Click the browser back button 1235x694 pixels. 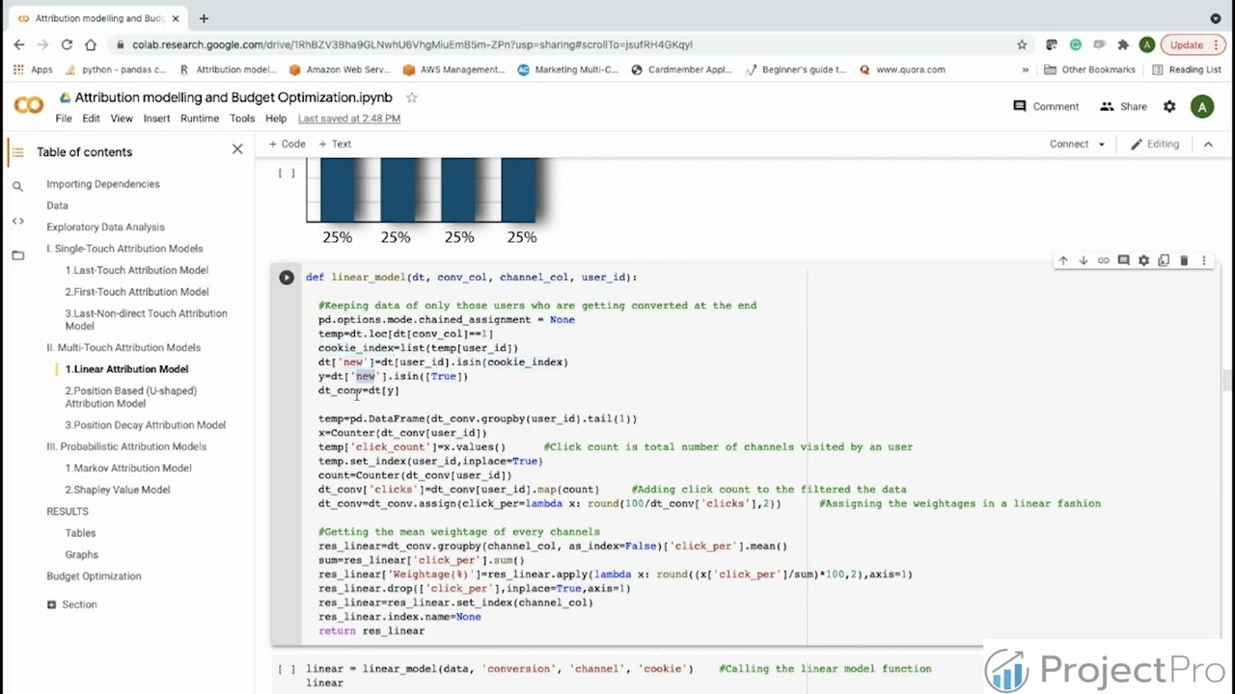click(x=19, y=44)
